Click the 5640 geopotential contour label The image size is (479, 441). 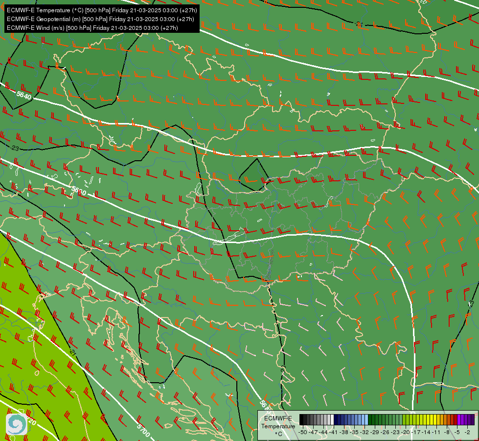[24, 96]
